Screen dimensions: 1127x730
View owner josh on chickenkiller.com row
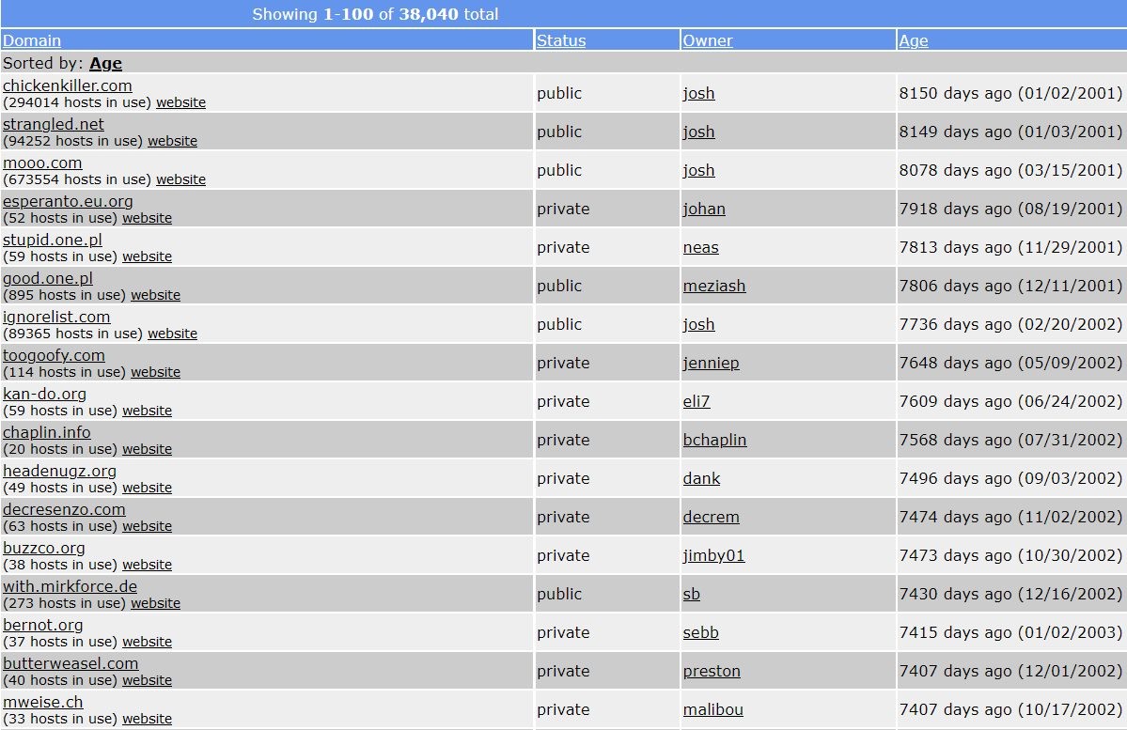[698, 93]
